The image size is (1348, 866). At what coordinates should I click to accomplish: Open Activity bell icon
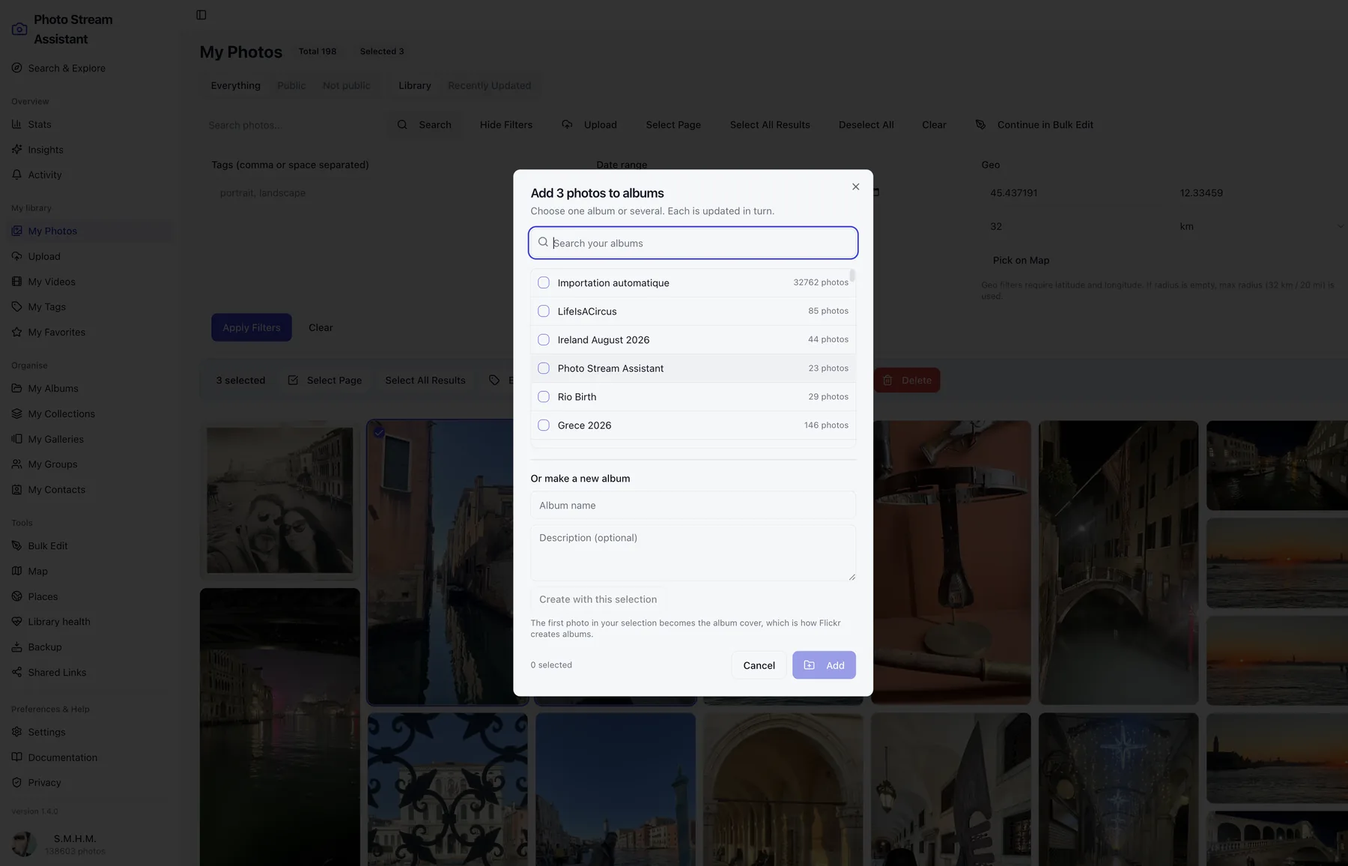(16, 175)
